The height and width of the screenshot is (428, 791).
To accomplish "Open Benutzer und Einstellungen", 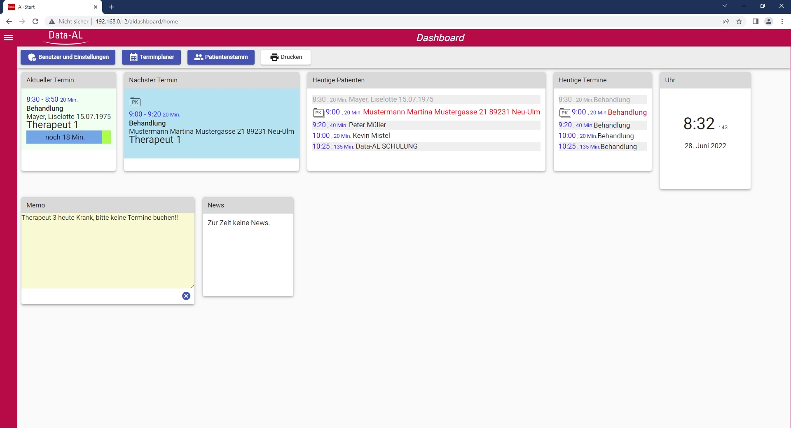I will coord(68,57).
